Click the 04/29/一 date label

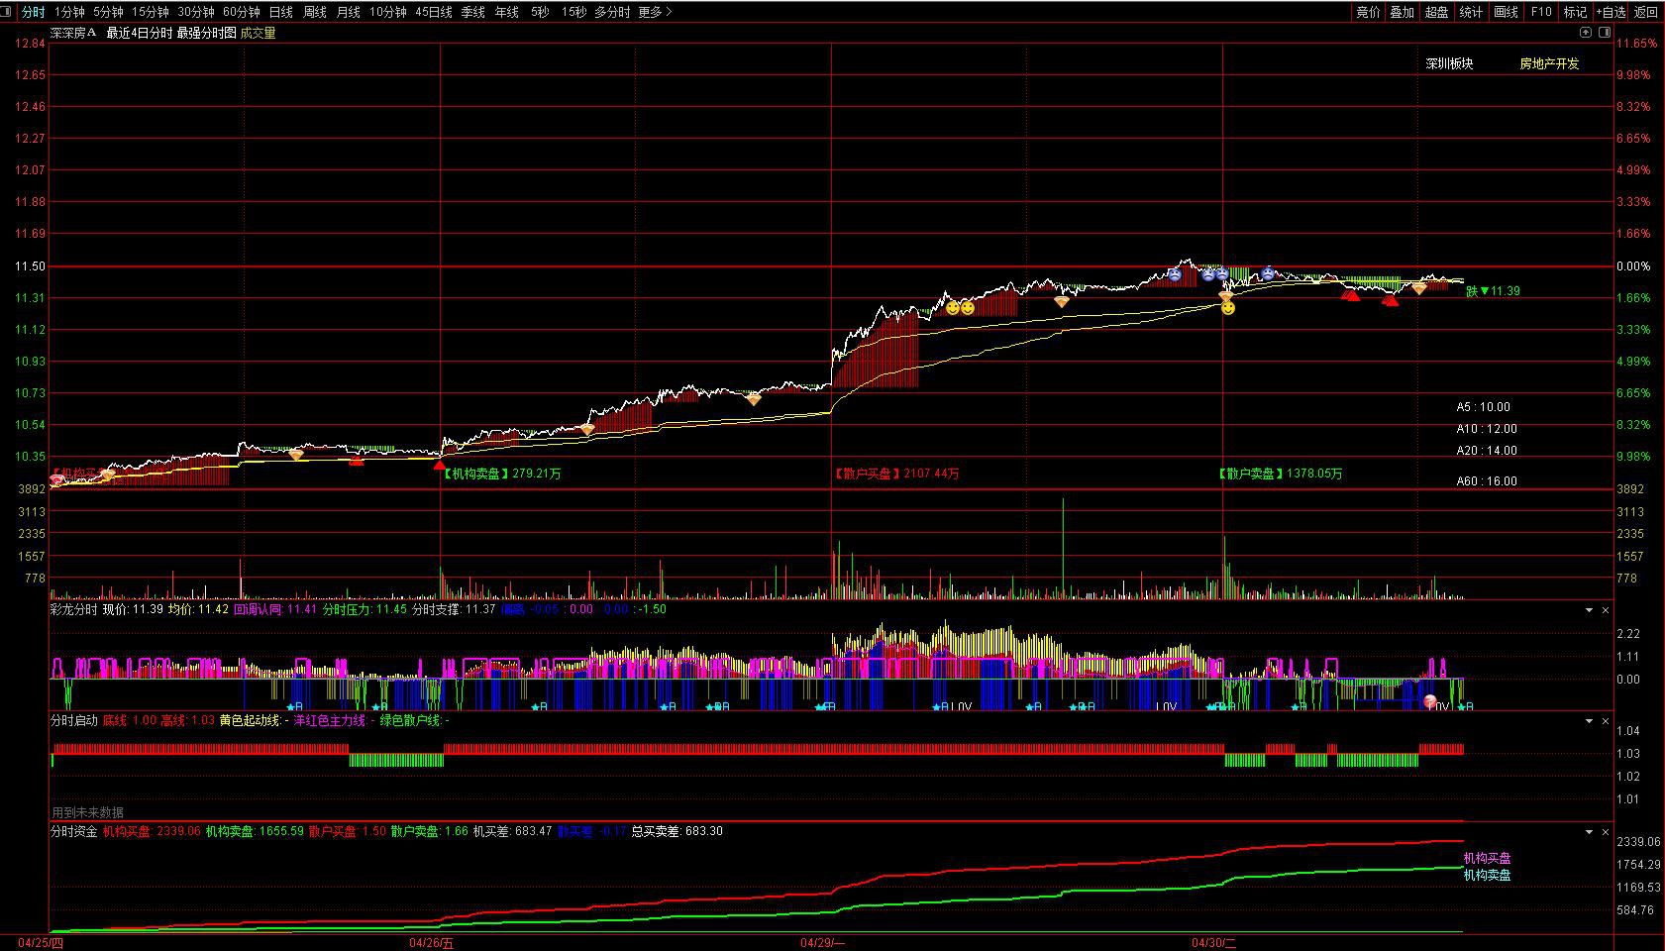(823, 943)
